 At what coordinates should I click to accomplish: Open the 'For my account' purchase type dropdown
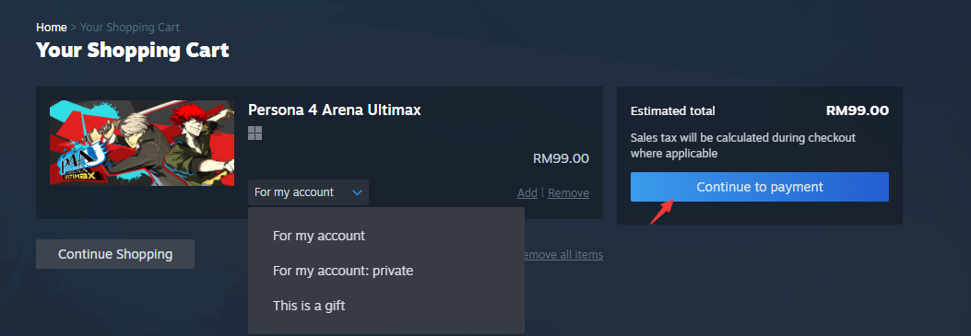308,192
